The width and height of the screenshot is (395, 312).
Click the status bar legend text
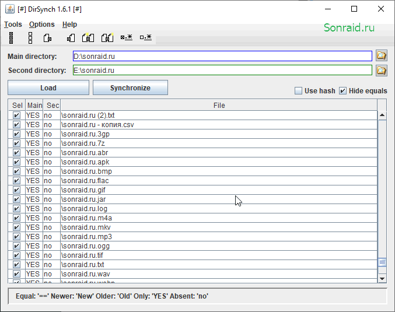click(112, 296)
